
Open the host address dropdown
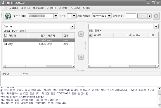click(x=56, y=16)
